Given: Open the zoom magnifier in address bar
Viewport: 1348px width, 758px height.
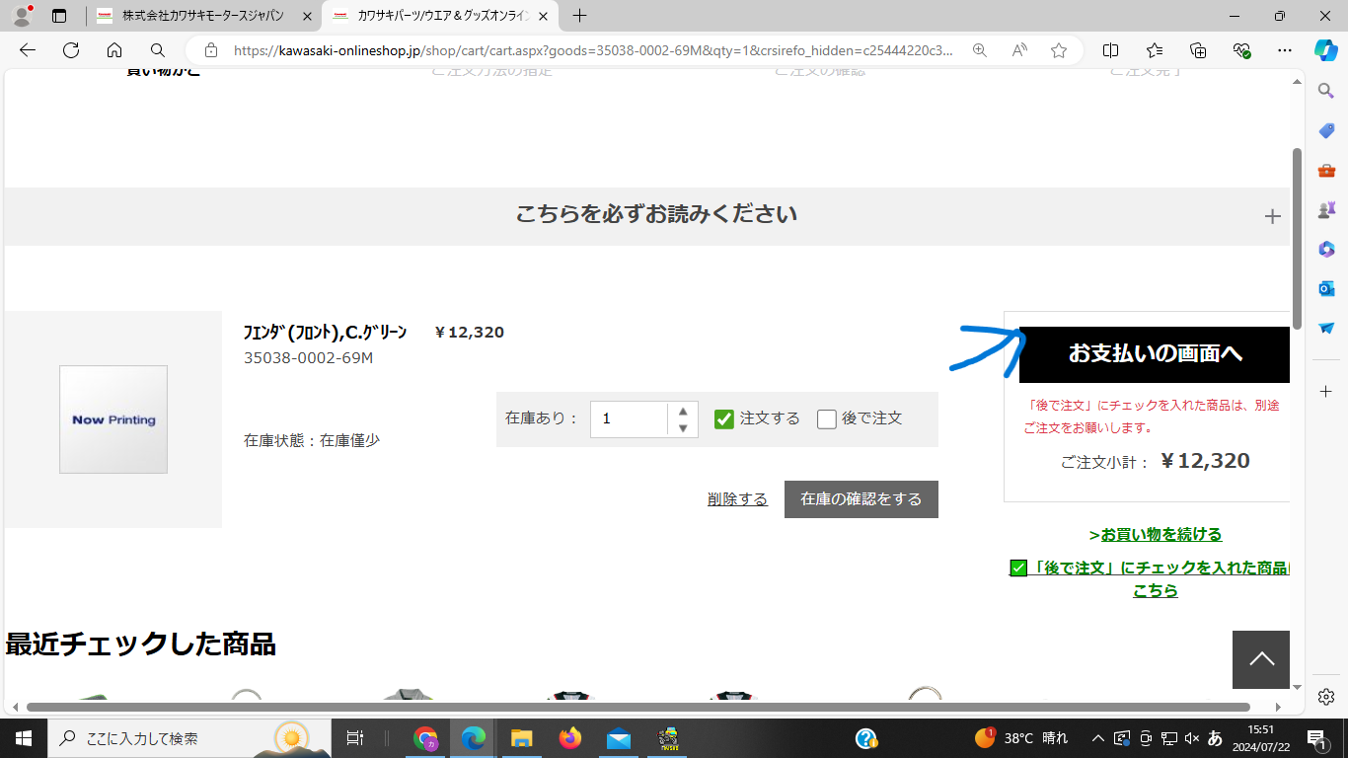Looking at the screenshot, I should (x=979, y=50).
